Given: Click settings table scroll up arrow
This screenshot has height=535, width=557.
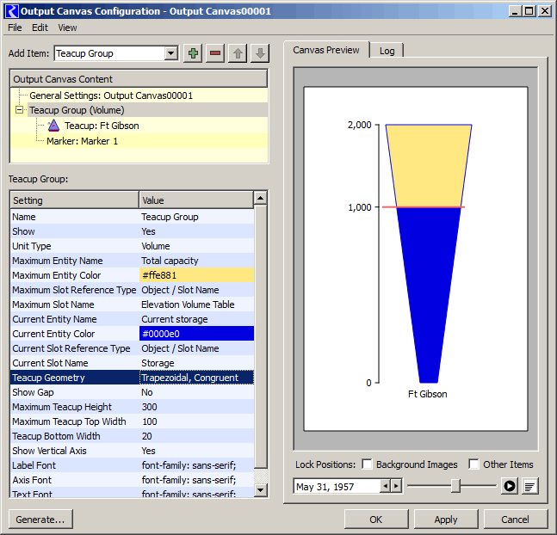Looking at the screenshot, I should pos(260,198).
